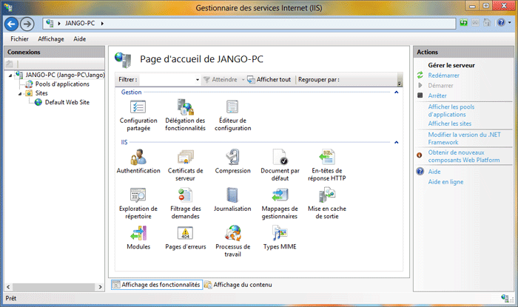Click the Aide en ligne link
Viewport: 518px width, 307px height.
(x=445, y=182)
